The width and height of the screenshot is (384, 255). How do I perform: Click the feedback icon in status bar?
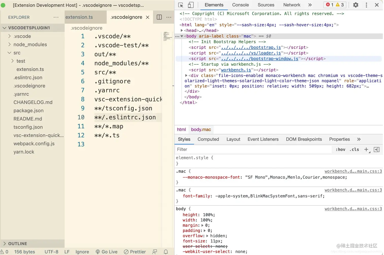(x=155, y=252)
